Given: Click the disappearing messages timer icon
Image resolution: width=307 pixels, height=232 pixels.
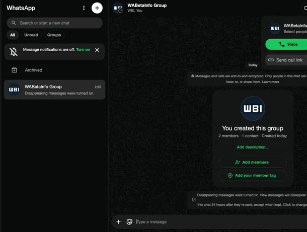Looking at the screenshot, I should coord(194,199).
